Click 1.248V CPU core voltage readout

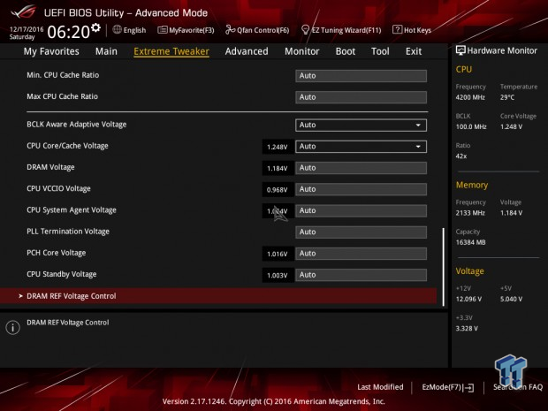(278, 147)
